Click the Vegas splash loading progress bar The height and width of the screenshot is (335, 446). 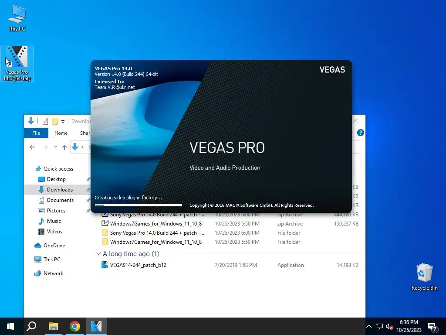point(138,205)
